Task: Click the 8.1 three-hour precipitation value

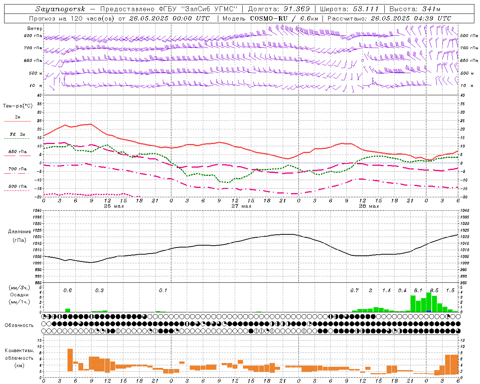Action: click(x=418, y=291)
